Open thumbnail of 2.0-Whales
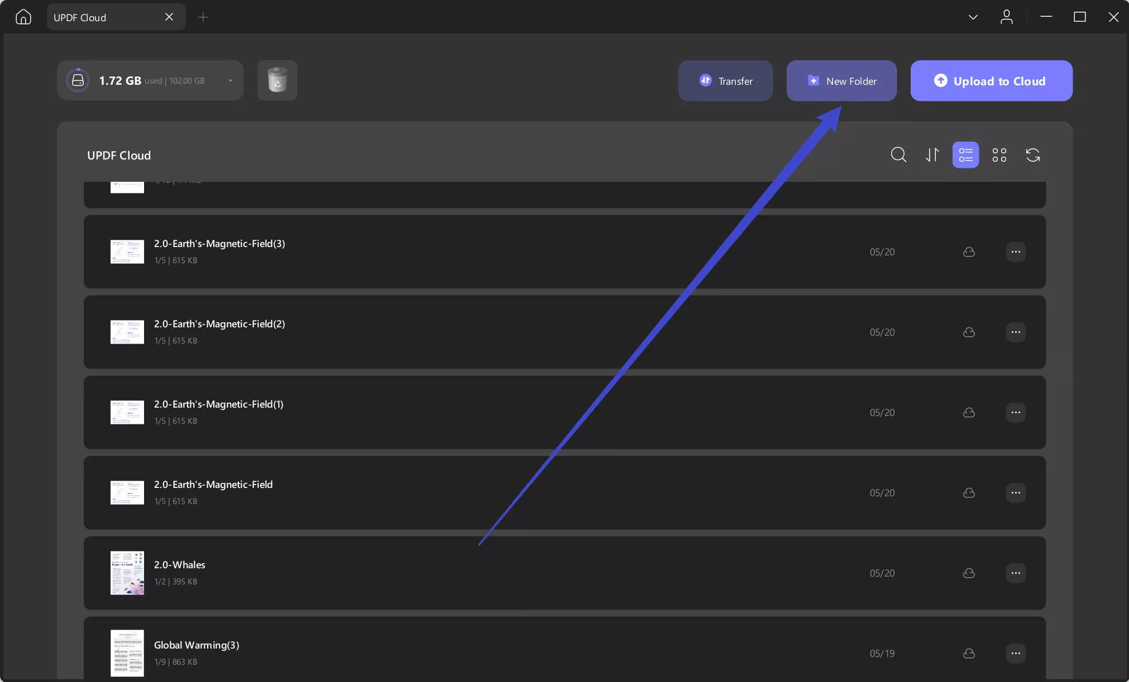The width and height of the screenshot is (1129, 682). click(x=127, y=573)
